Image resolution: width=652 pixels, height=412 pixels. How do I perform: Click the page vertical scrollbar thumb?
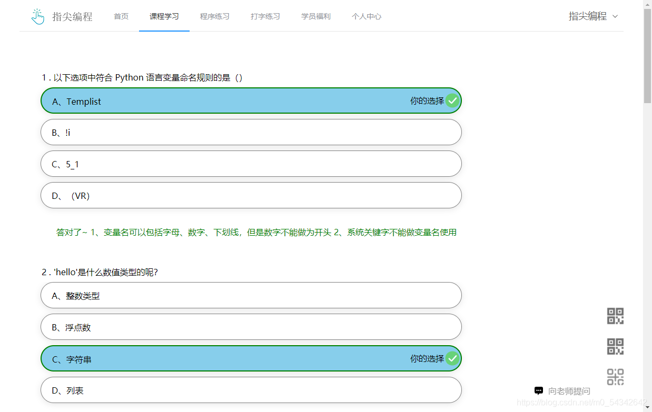coord(647,55)
